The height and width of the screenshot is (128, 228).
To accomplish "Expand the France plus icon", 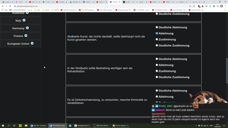I will click(26, 36).
